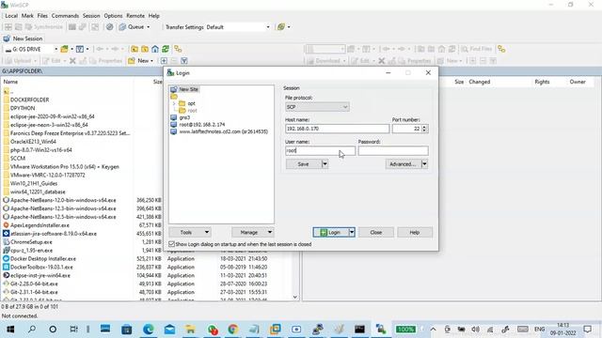602x338 pixels.
Task: Open the Advanced button dropdown arrow
Action: click(424, 164)
